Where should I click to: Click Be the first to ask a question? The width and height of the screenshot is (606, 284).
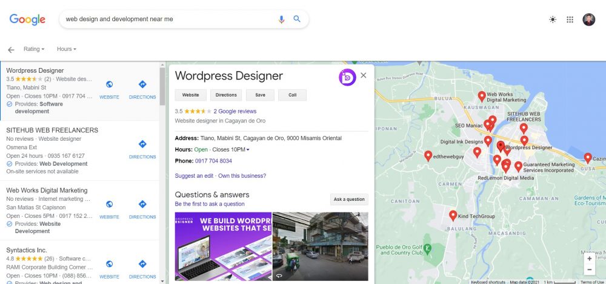click(x=210, y=204)
